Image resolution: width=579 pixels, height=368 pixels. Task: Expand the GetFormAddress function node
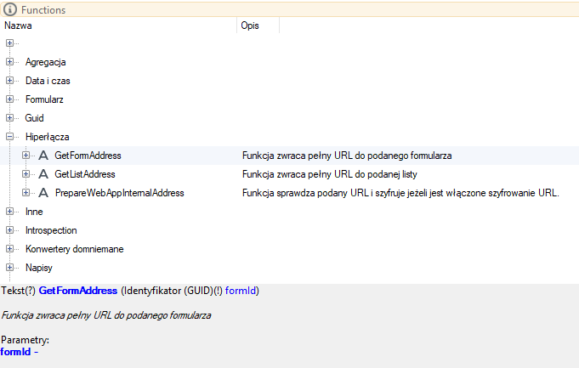[x=26, y=156]
